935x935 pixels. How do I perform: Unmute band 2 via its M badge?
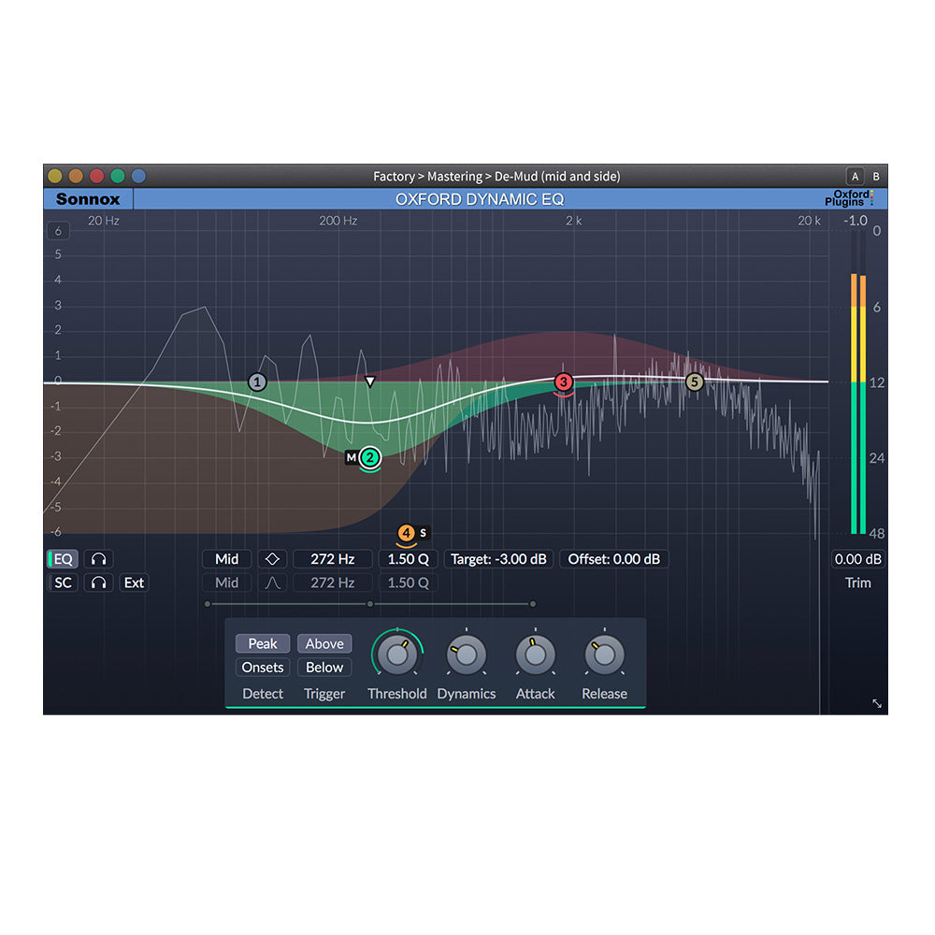(351, 457)
